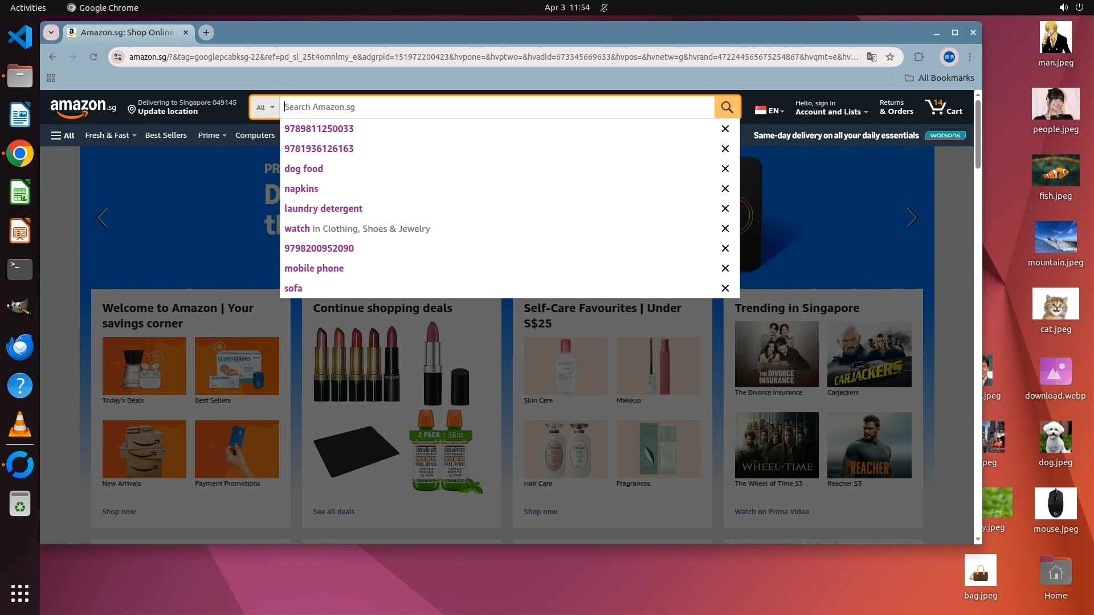Expand the 'All' search category dropdown
Viewport: 1094px width, 615px height.
tap(265, 107)
